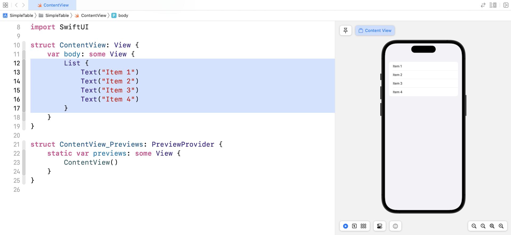This screenshot has width=511, height=235.
Task: Click the import keyword
Action: (43, 27)
